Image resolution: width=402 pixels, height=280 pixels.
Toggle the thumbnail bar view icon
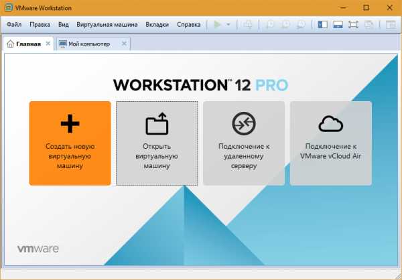pos(338,25)
